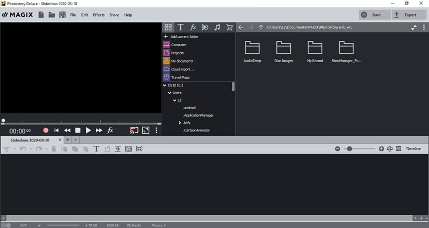Screen dimensions: 429x228
Task: Open the Effects menu
Action: [98, 15]
